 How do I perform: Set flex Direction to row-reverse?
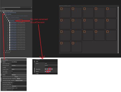(x=52, y=69)
